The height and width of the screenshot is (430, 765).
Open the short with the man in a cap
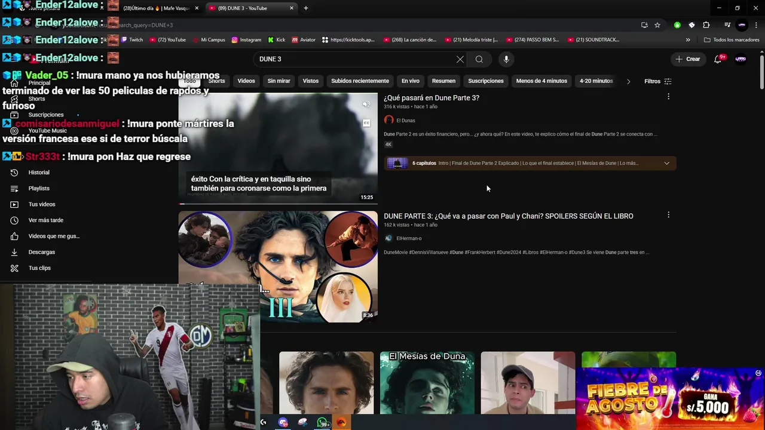[x=528, y=383]
